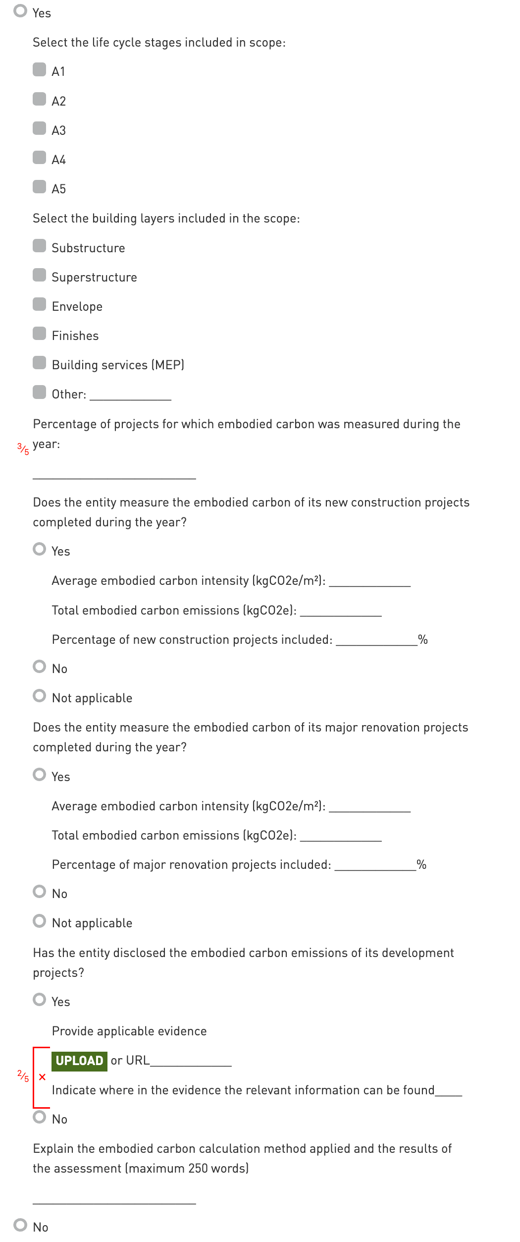Select the bottom-most No radio option

point(20,1225)
